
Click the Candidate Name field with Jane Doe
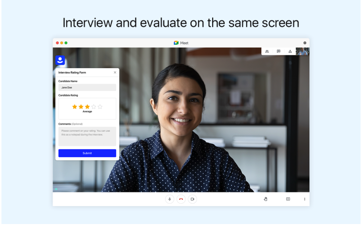[87, 87]
